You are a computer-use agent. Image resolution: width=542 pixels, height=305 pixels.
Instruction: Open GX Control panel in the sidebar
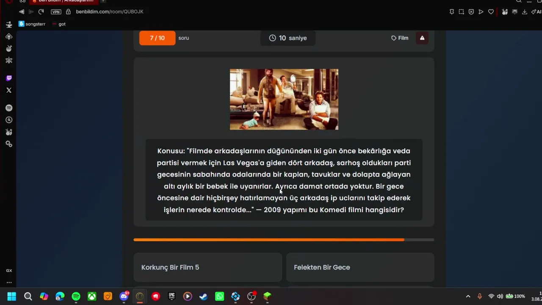click(9, 270)
